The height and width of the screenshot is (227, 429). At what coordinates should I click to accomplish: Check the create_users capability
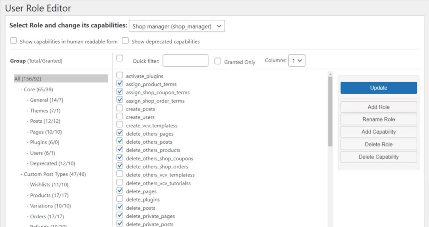(x=120, y=117)
